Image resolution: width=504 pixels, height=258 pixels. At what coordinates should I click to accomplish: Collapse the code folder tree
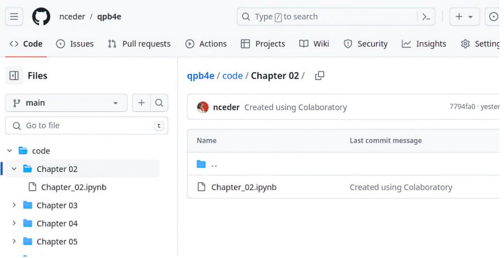coord(10,151)
